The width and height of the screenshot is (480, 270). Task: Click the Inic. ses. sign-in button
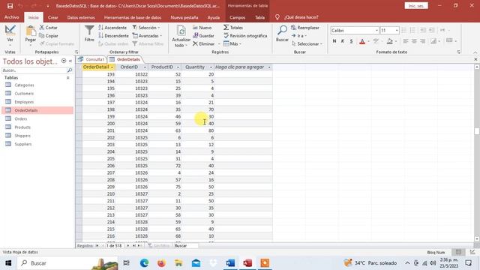coord(416,6)
